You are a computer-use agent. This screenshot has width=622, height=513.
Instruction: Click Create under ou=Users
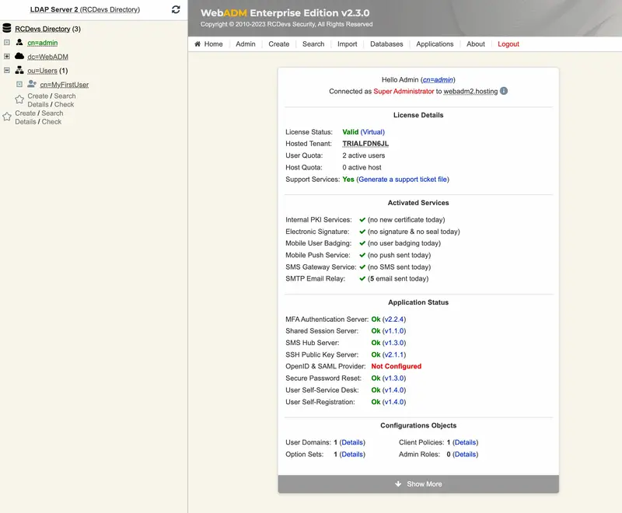coord(37,96)
